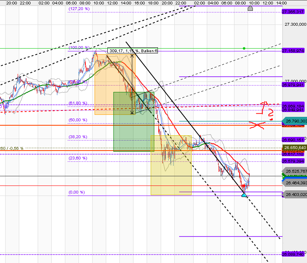Select the measurement label 309,17 Balken:6
Viewport: 307px width, 263px height.
pyautogui.click(x=133, y=51)
